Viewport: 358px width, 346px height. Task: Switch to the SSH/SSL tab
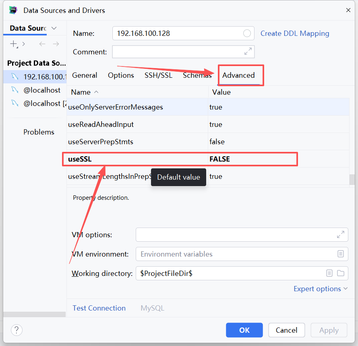pyautogui.click(x=158, y=75)
